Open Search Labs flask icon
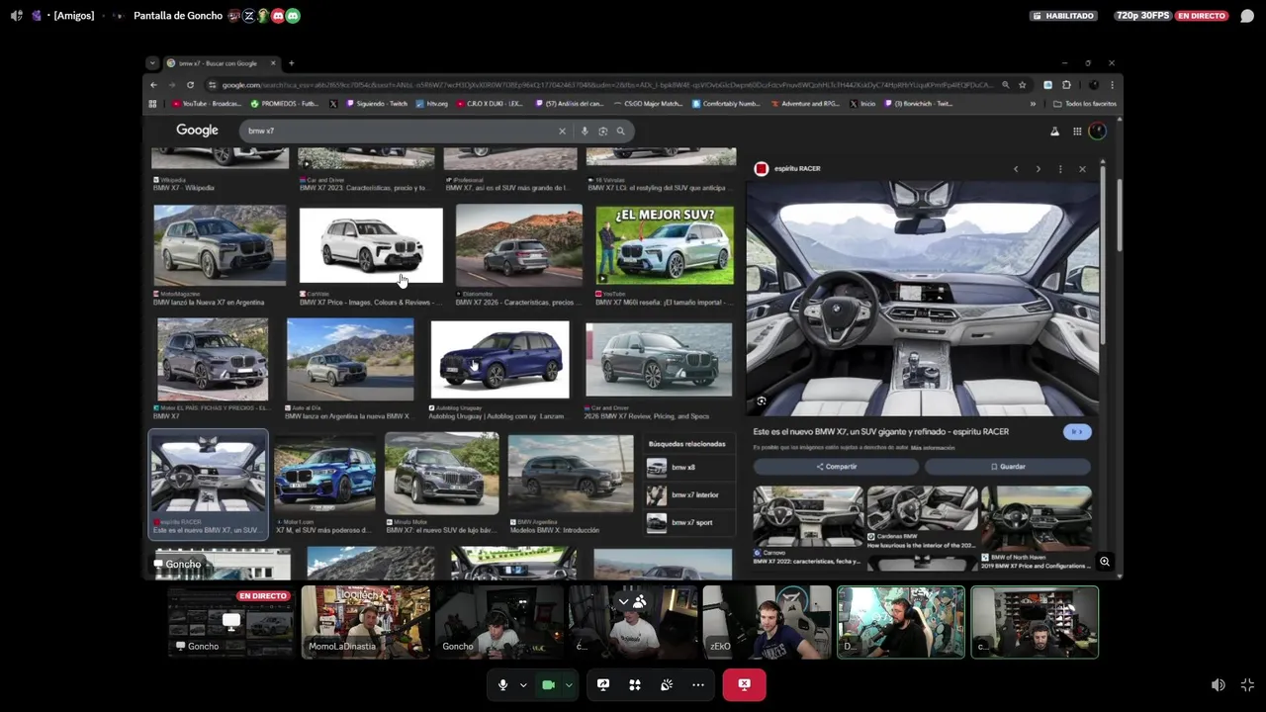The width and height of the screenshot is (1266, 712). [1054, 131]
